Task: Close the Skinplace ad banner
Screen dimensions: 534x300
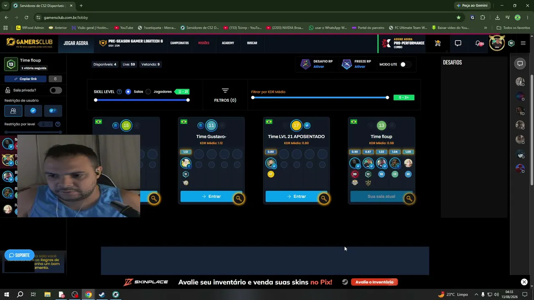Action: click(x=524, y=282)
